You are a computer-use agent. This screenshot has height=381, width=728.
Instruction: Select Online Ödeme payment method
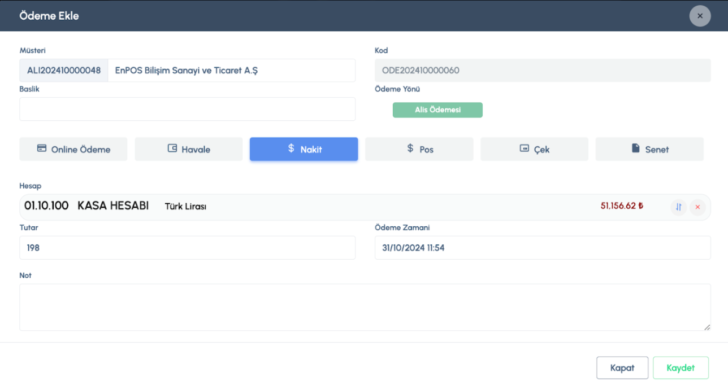(x=73, y=150)
